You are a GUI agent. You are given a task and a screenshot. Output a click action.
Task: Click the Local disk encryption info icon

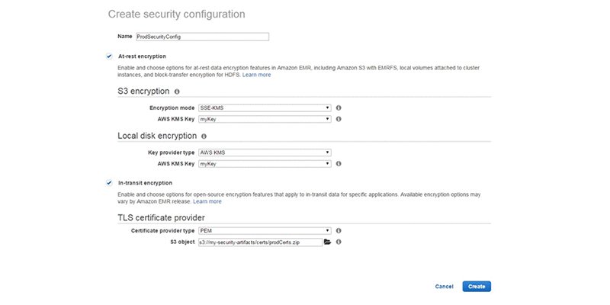pos(204,136)
